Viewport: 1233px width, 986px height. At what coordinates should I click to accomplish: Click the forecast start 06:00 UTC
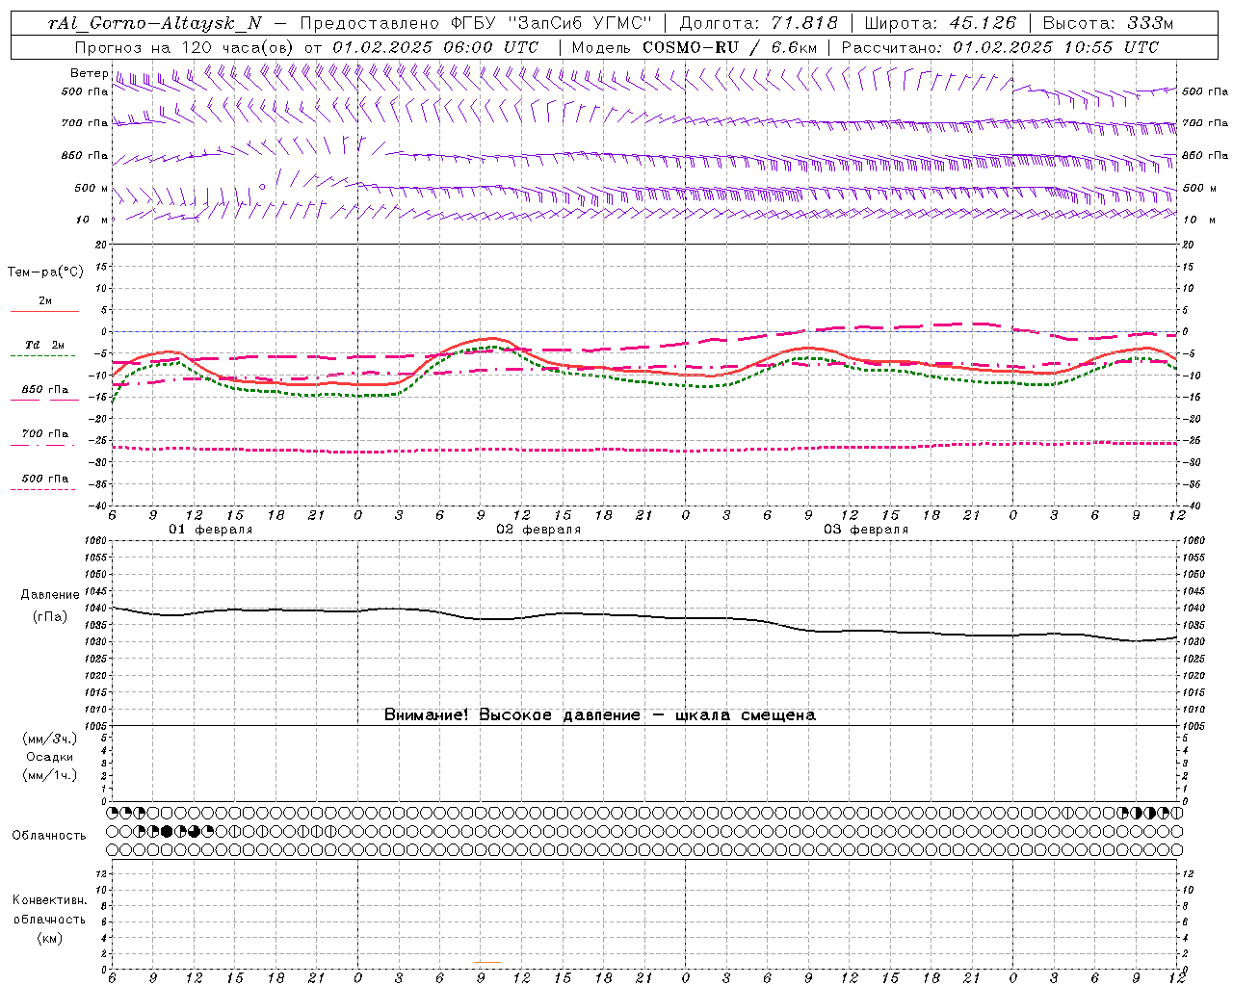point(491,47)
